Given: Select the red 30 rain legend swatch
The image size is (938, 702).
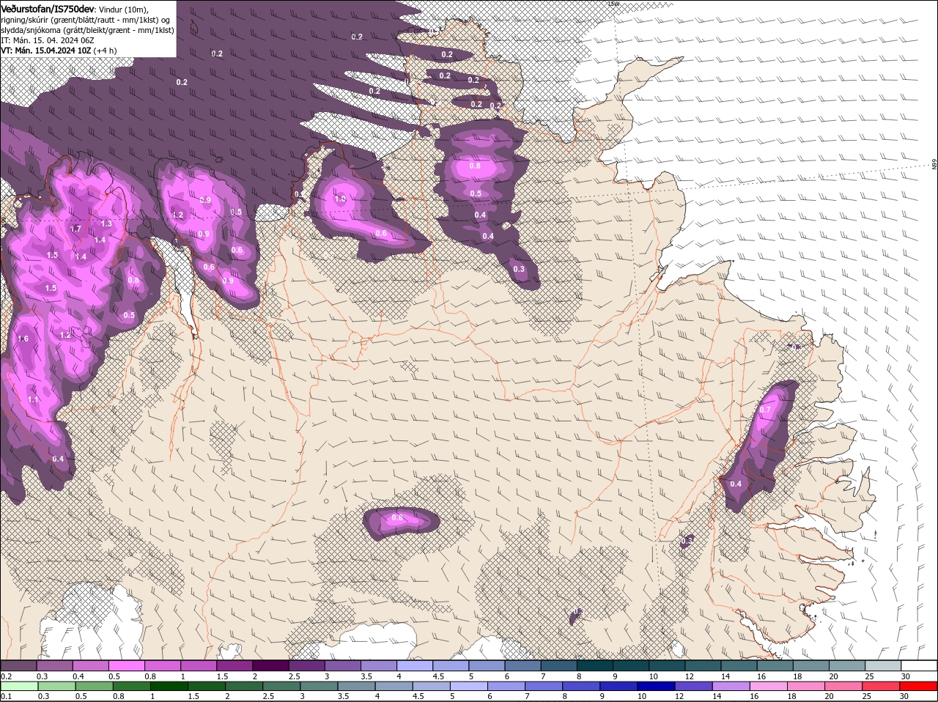Looking at the screenshot, I should 919,687.
